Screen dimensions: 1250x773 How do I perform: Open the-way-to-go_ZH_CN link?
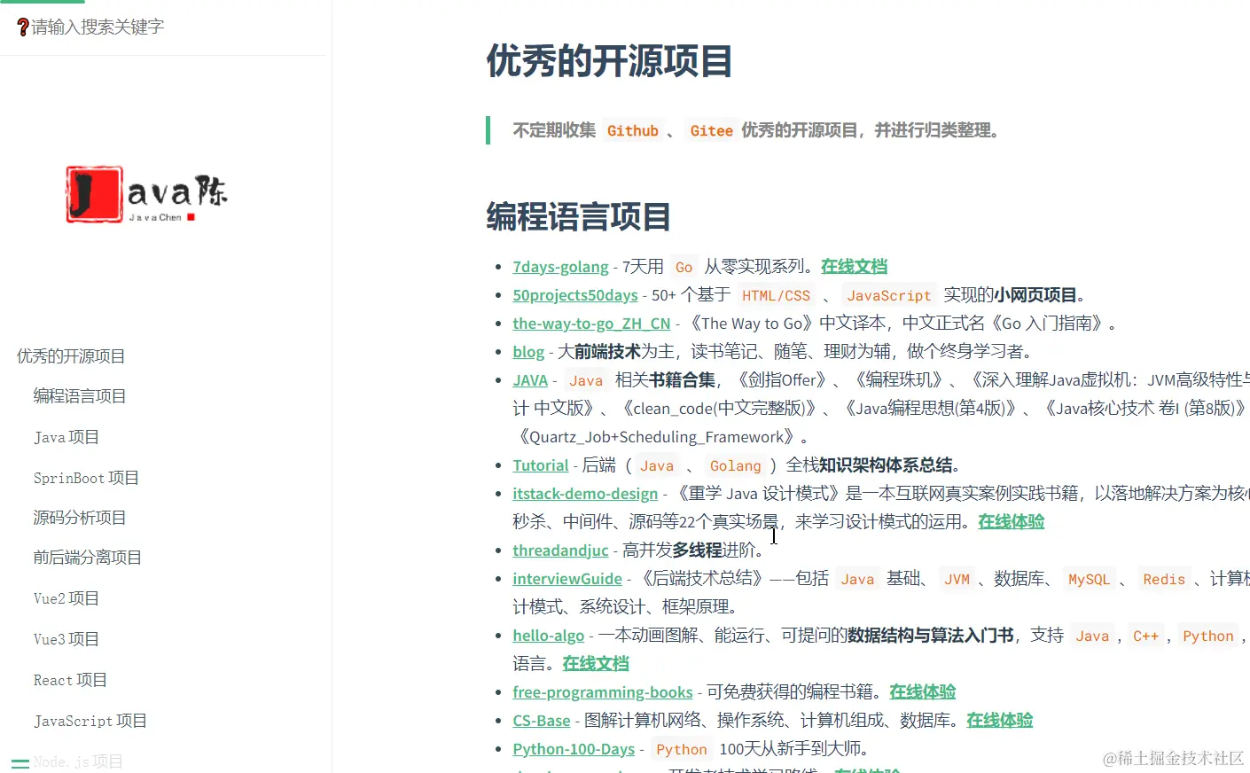point(591,324)
